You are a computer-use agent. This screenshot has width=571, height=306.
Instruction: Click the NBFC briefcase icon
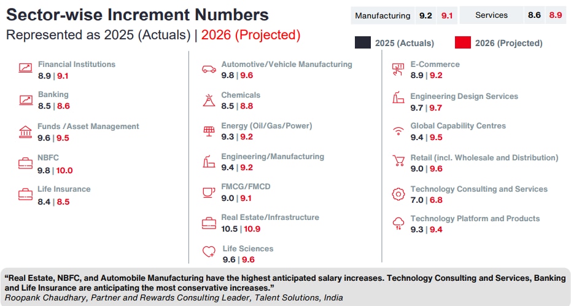click(25, 163)
